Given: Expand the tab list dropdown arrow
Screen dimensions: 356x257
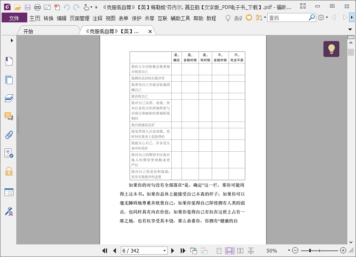Looking at the screenshot, I should pos(350,30).
